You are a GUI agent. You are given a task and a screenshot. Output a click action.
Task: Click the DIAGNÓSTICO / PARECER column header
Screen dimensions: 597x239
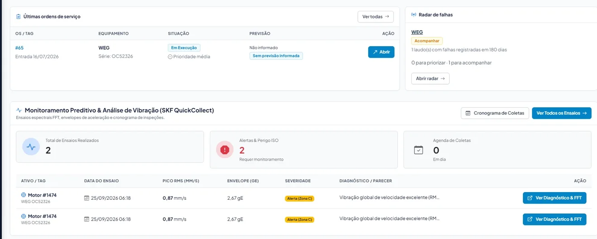click(x=365, y=181)
